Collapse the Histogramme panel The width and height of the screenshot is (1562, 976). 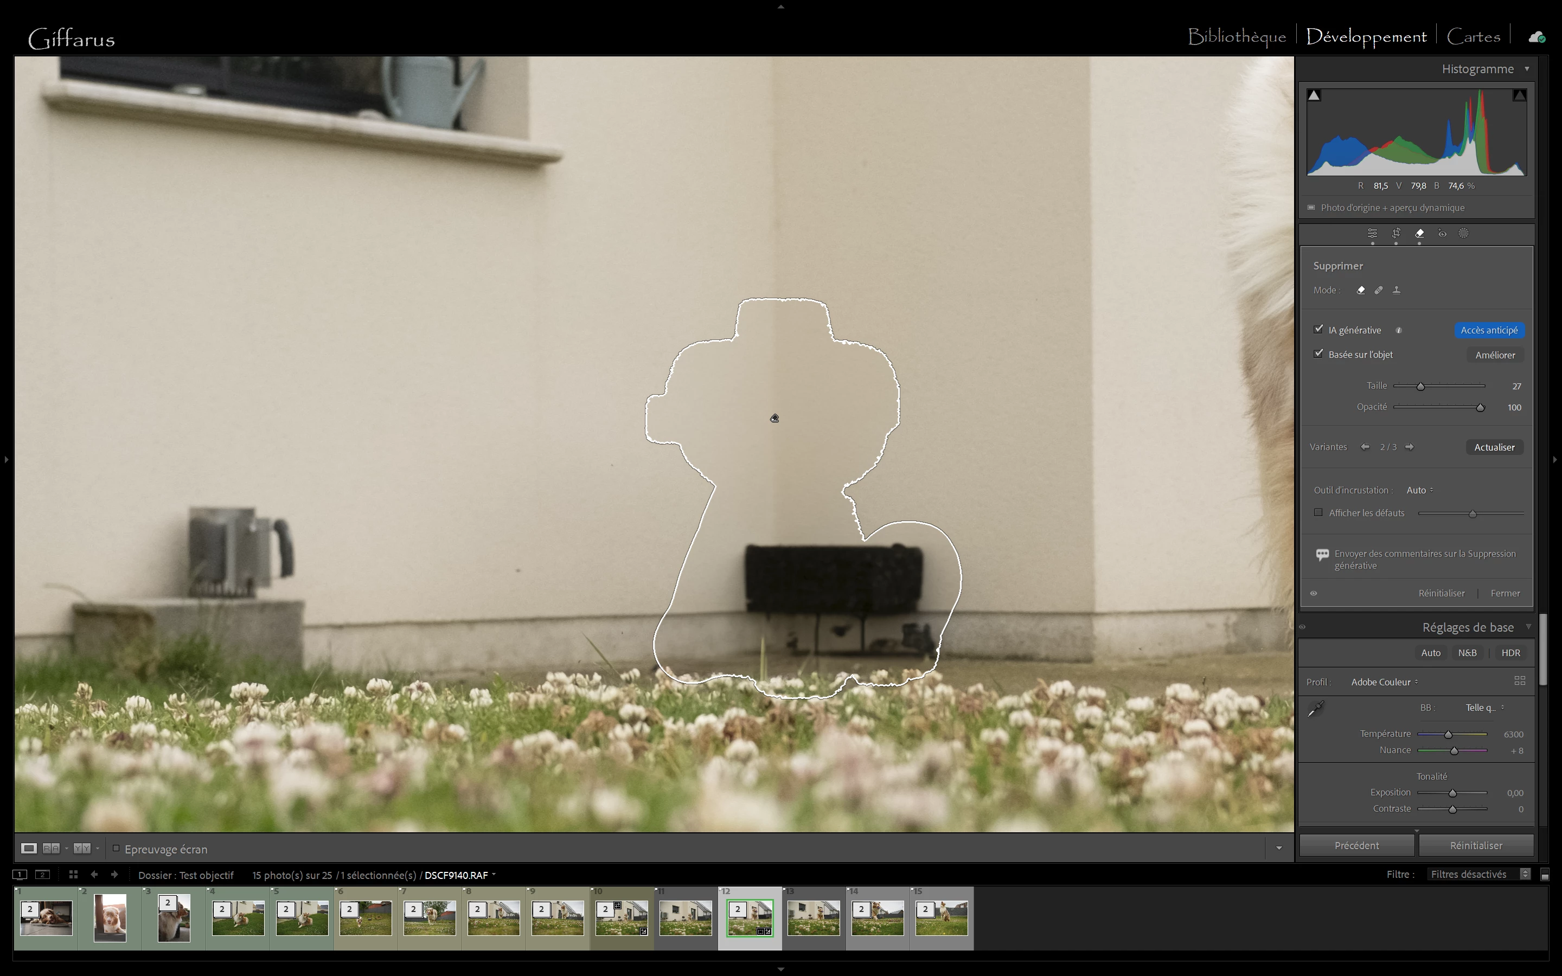click(1527, 69)
